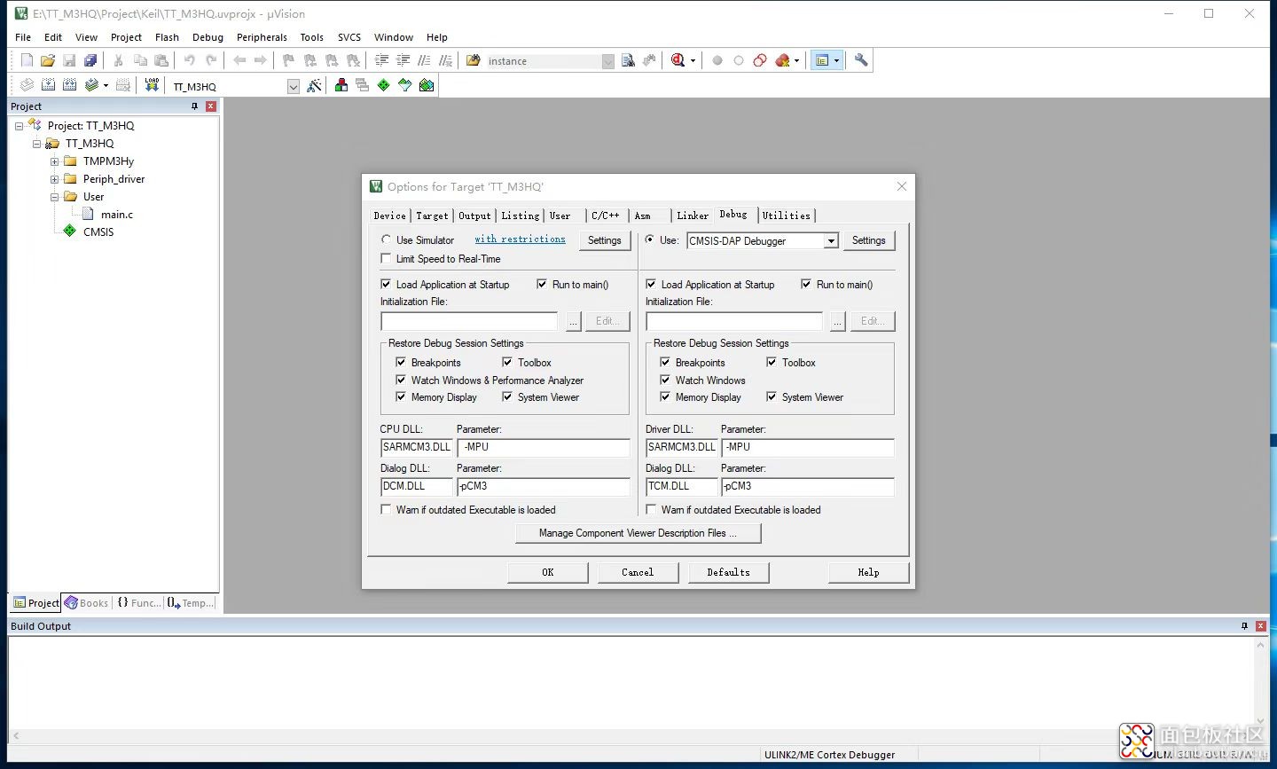This screenshot has width=1277, height=769.
Task: Collapse the User folder
Action: tap(54, 197)
